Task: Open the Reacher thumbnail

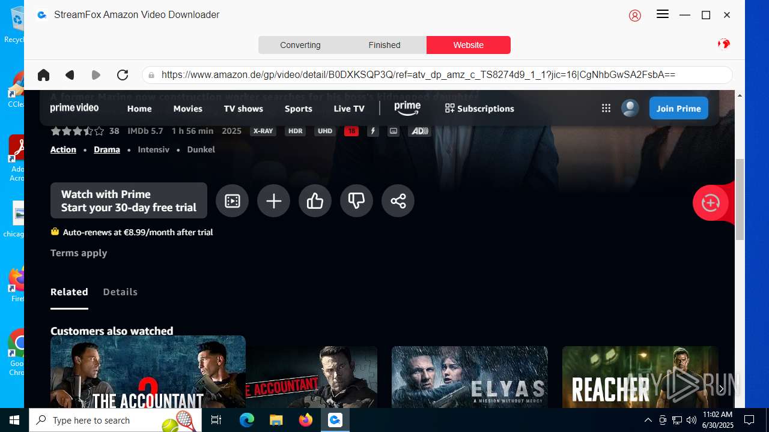Action: [640, 377]
